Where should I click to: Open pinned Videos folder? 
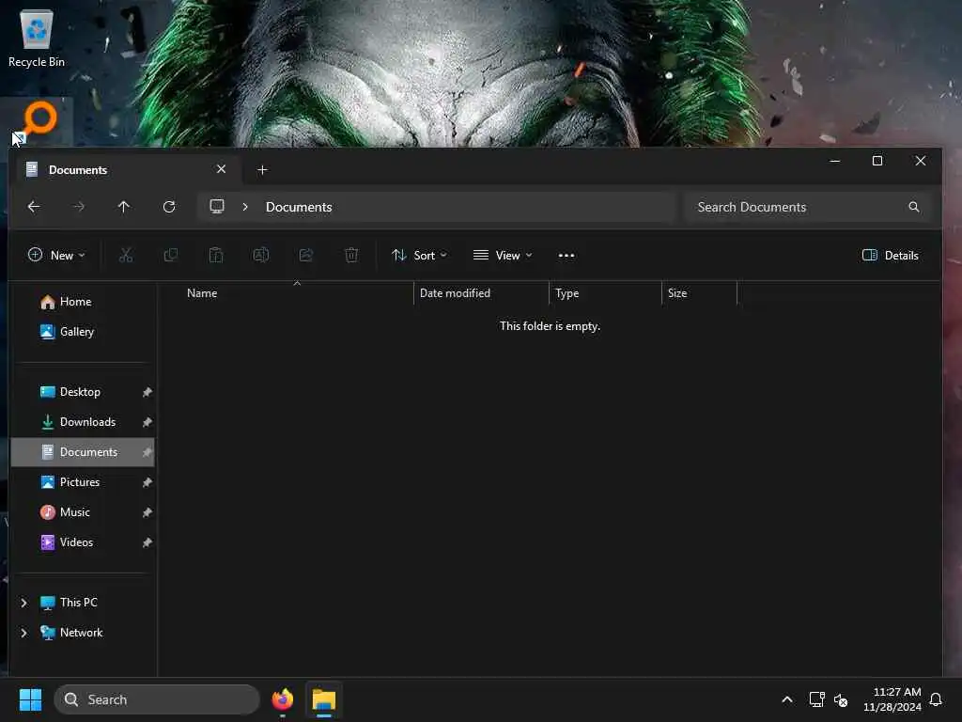click(83, 542)
